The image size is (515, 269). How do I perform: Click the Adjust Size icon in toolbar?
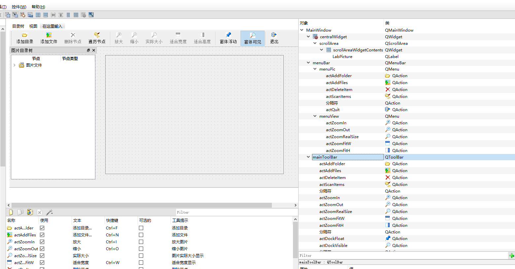[x=91, y=15]
